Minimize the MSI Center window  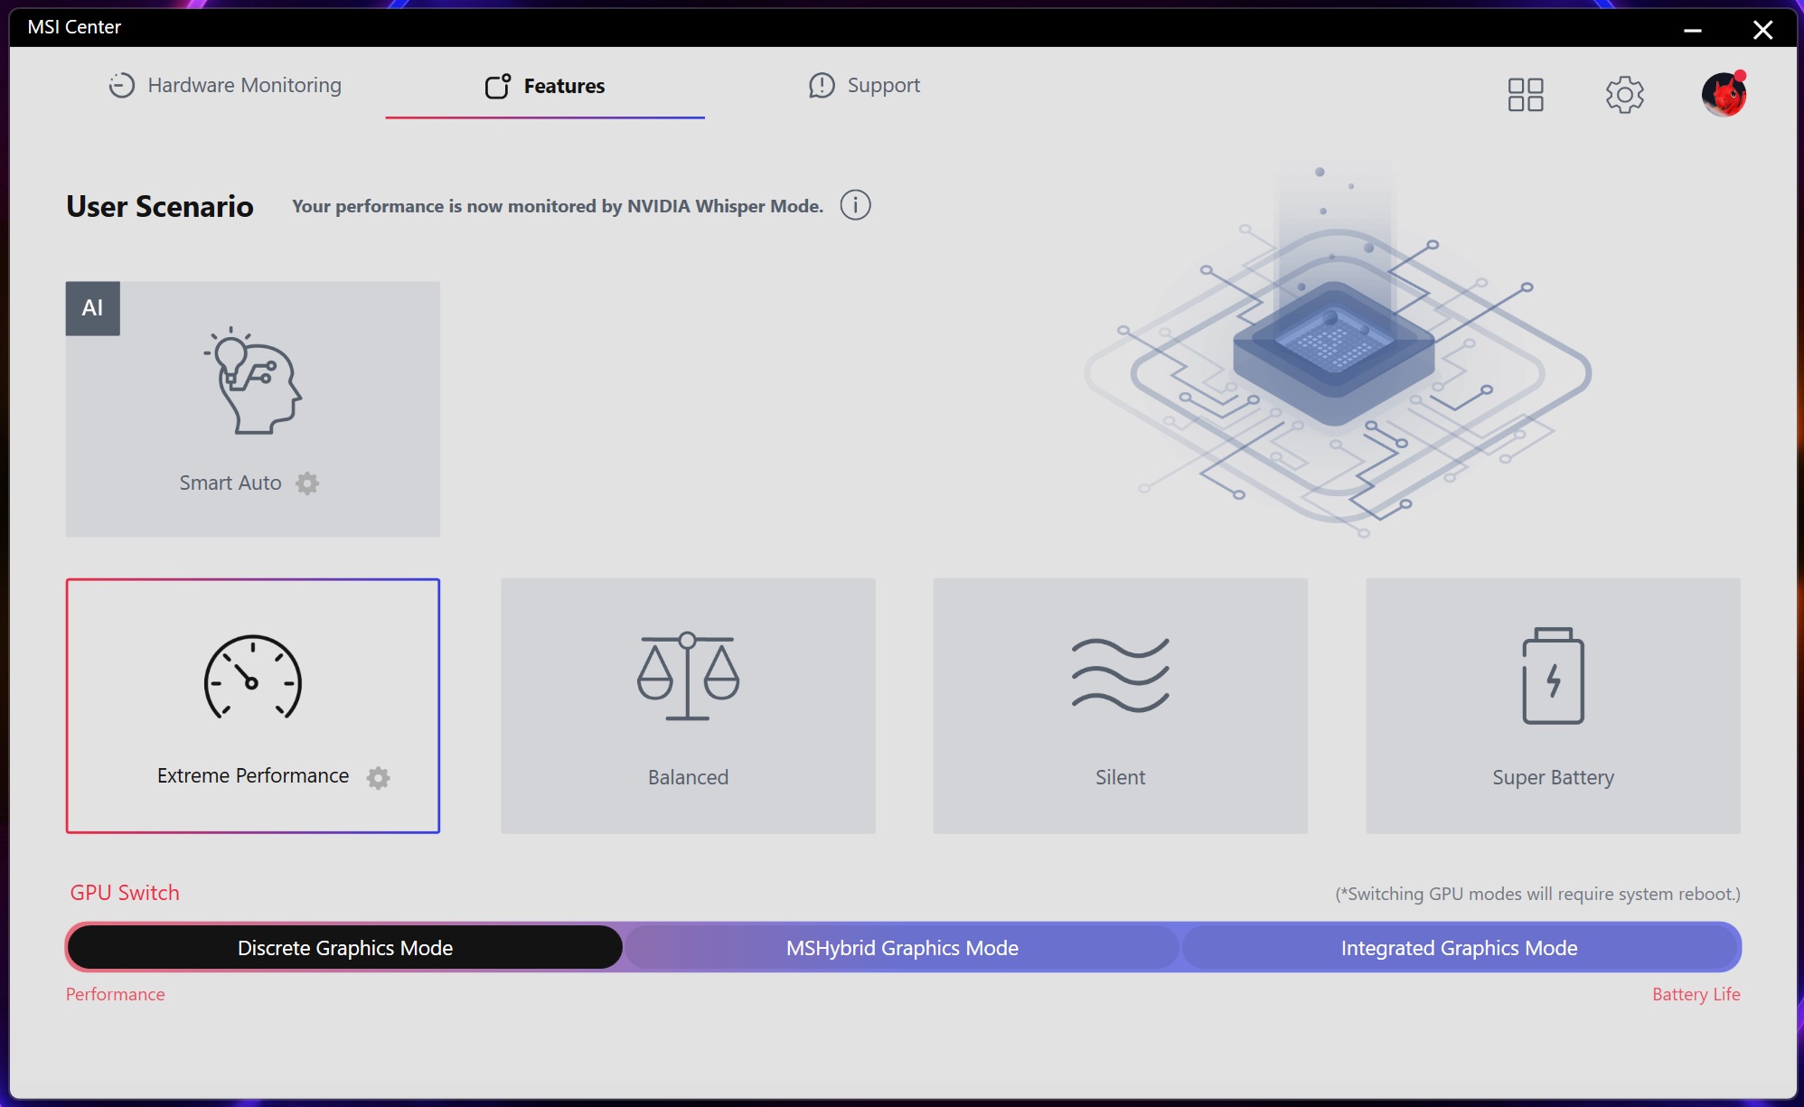pos(1693,30)
